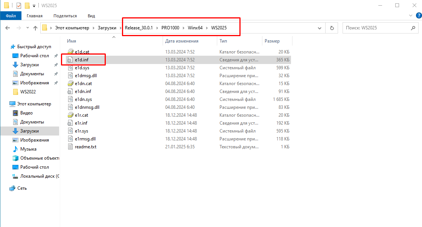Image resolution: width=422 pixels, height=227 pixels.
Task: Refresh the current folder view
Action: tap(332, 28)
